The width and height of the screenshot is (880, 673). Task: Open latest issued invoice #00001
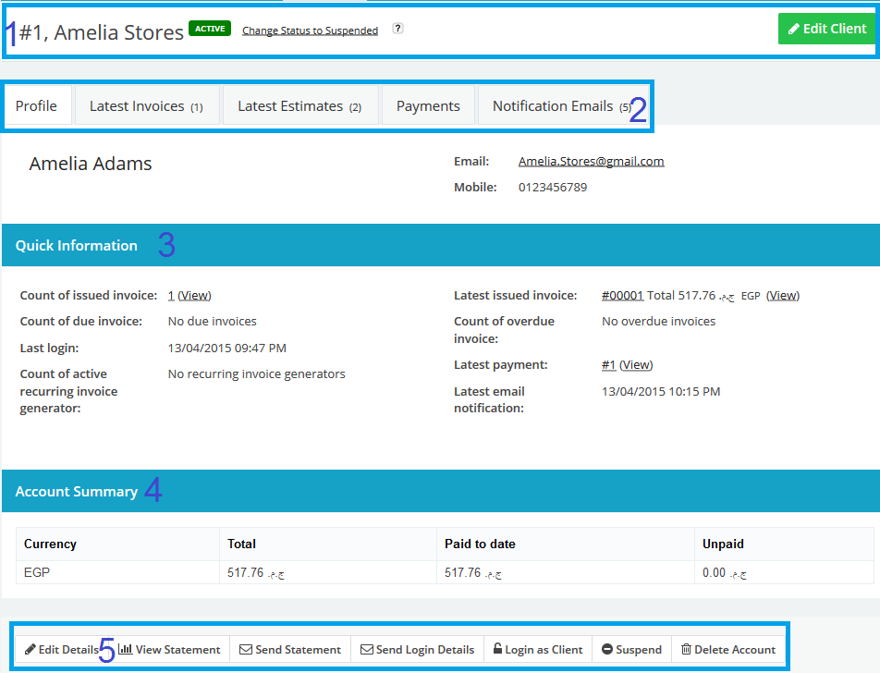pyautogui.click(x=622, y=296)
